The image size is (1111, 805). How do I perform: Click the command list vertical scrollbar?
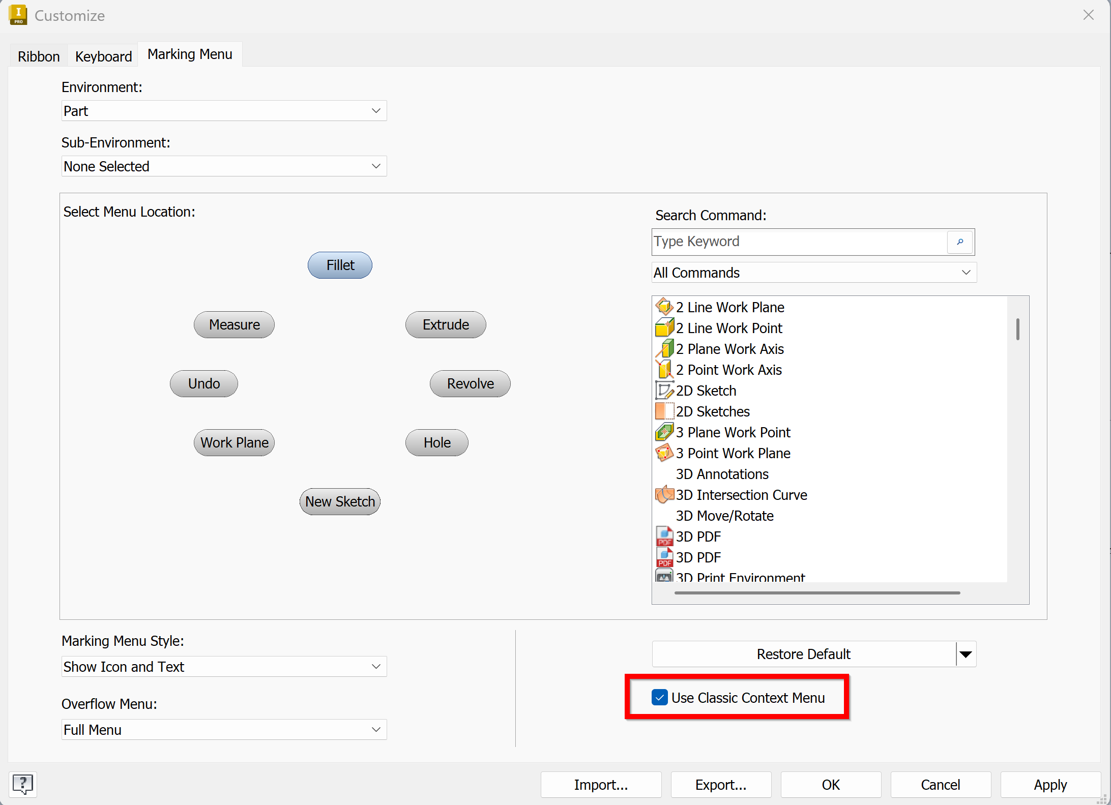tap(1017, 330)
